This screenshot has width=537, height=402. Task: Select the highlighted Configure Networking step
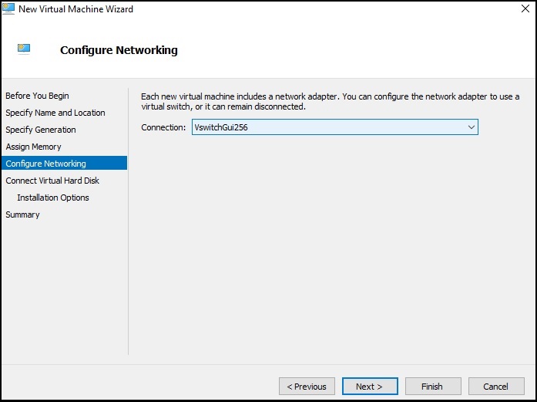(x=45, y=164)
